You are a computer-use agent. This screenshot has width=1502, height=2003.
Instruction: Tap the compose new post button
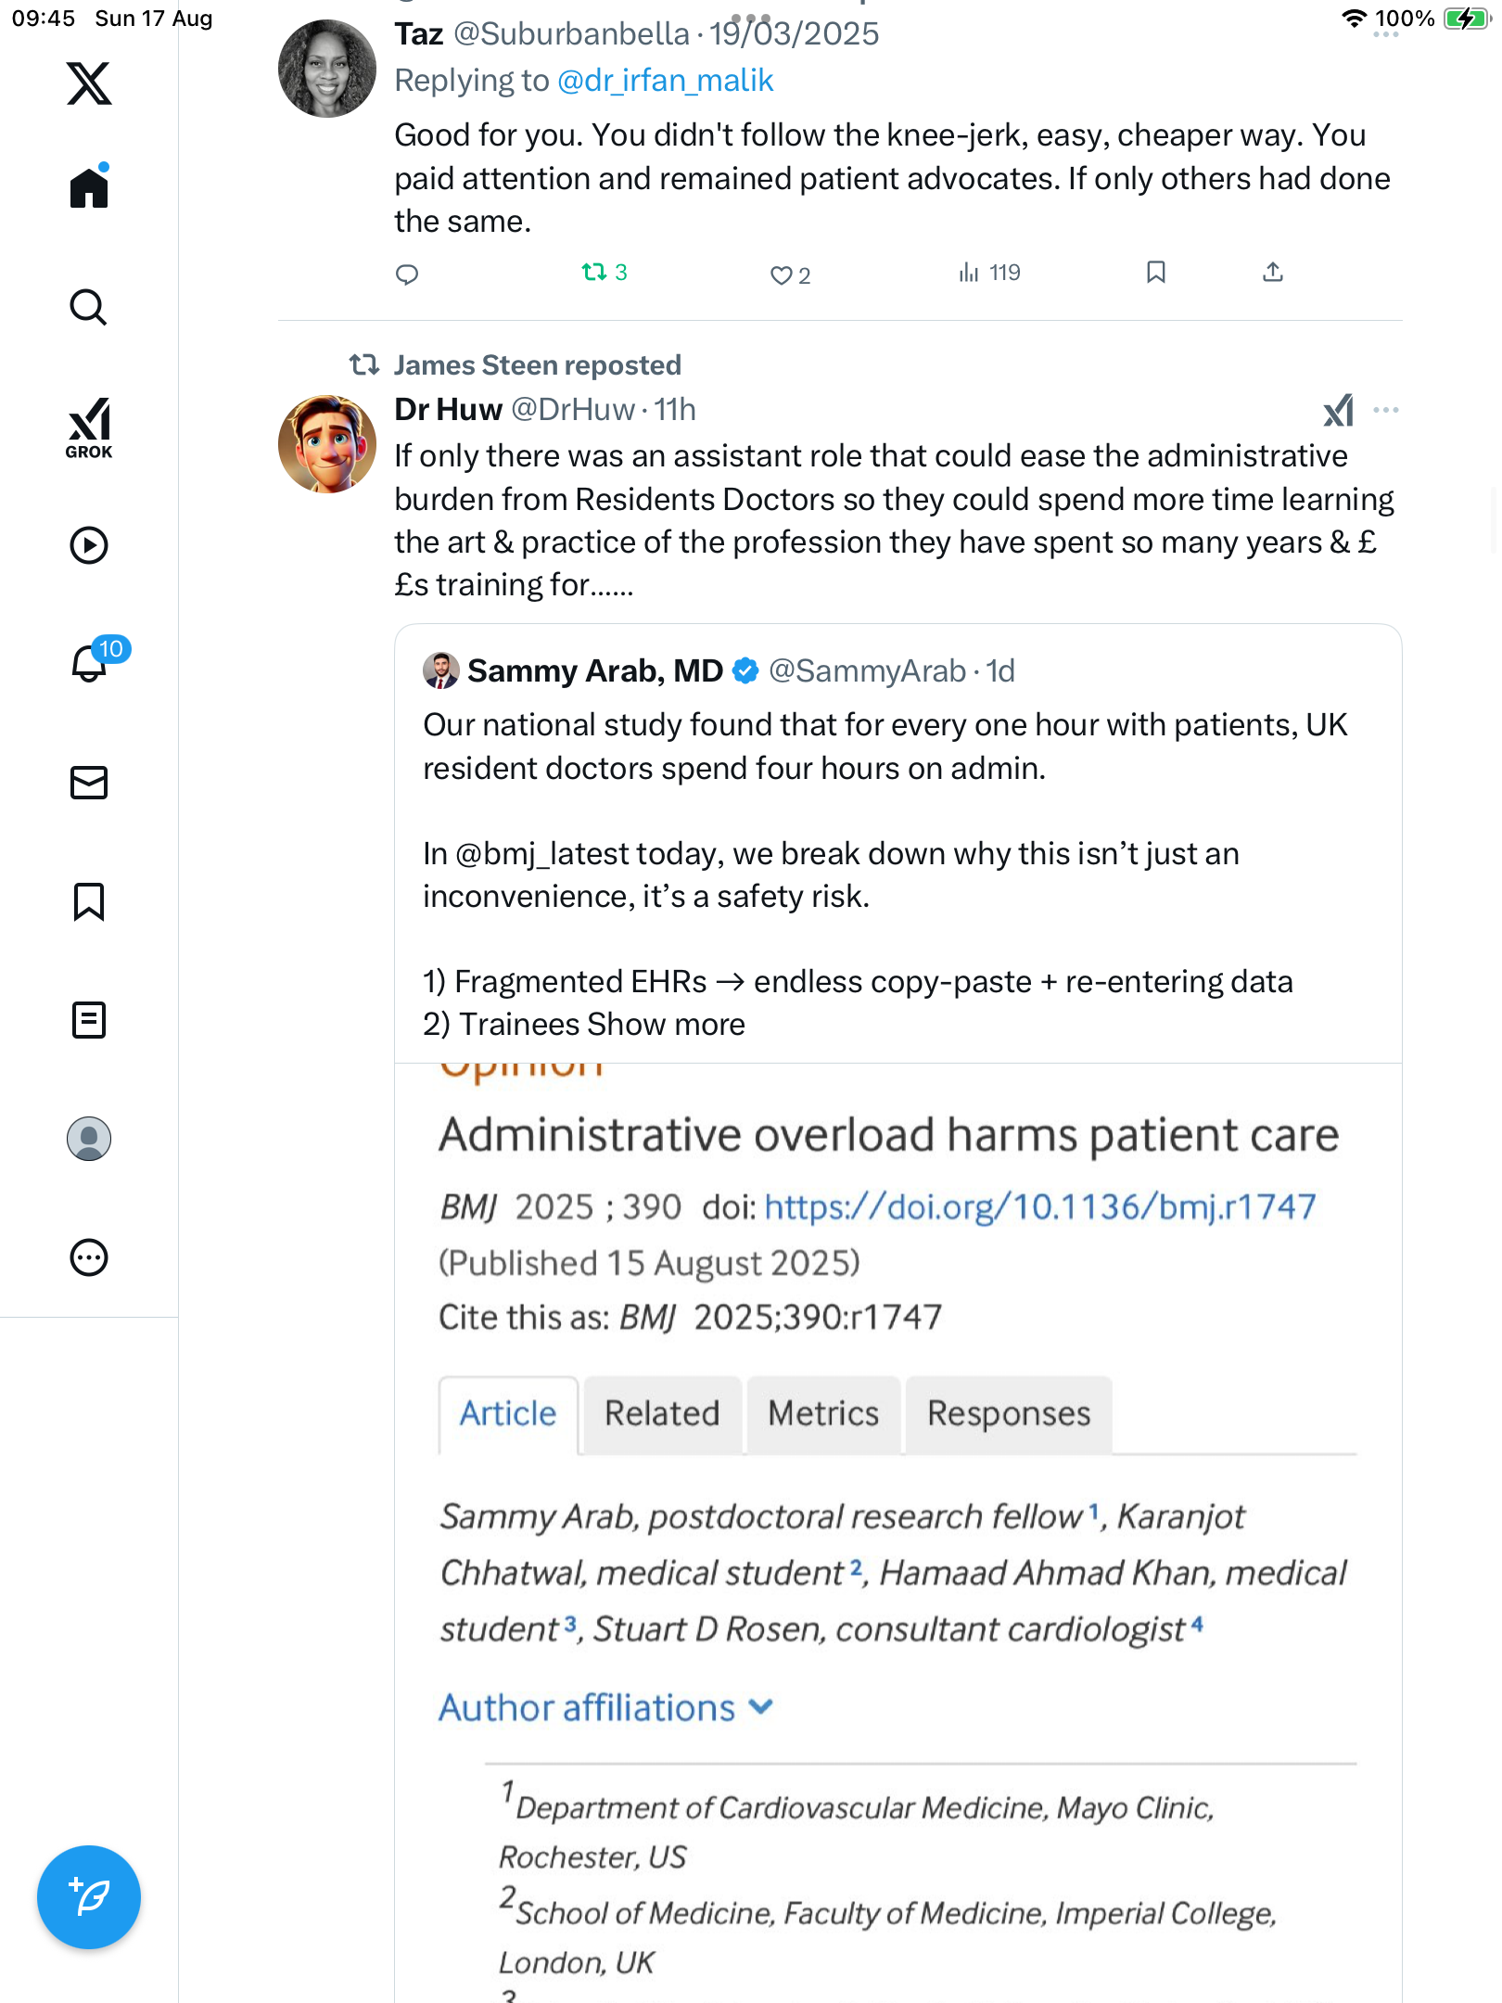pyautogui.click(x=89, y=1896)
